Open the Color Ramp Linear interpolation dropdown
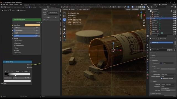Screen dimensions: 177x99 (27, 71)
